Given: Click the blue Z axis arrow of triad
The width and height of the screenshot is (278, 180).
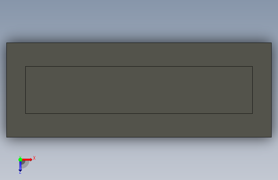Looking at the screenshot, I should click(20, 167).
